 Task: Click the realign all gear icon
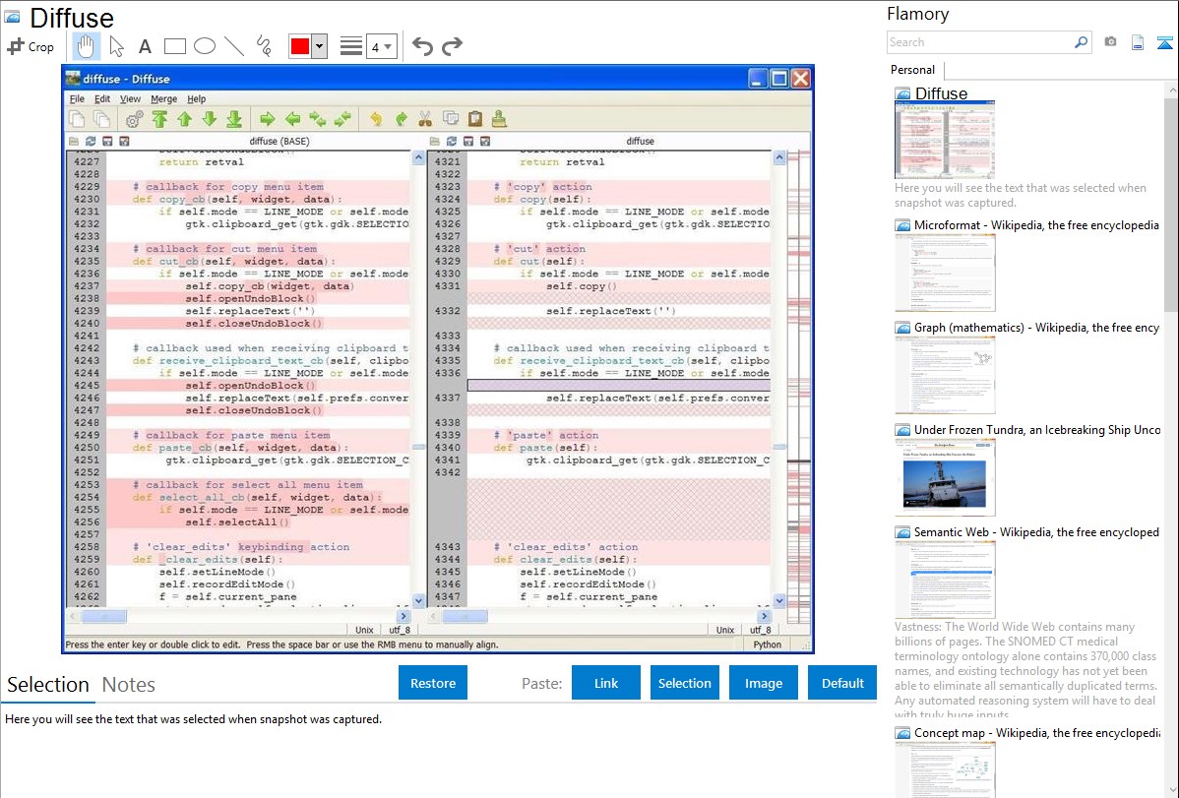point(135,119)
